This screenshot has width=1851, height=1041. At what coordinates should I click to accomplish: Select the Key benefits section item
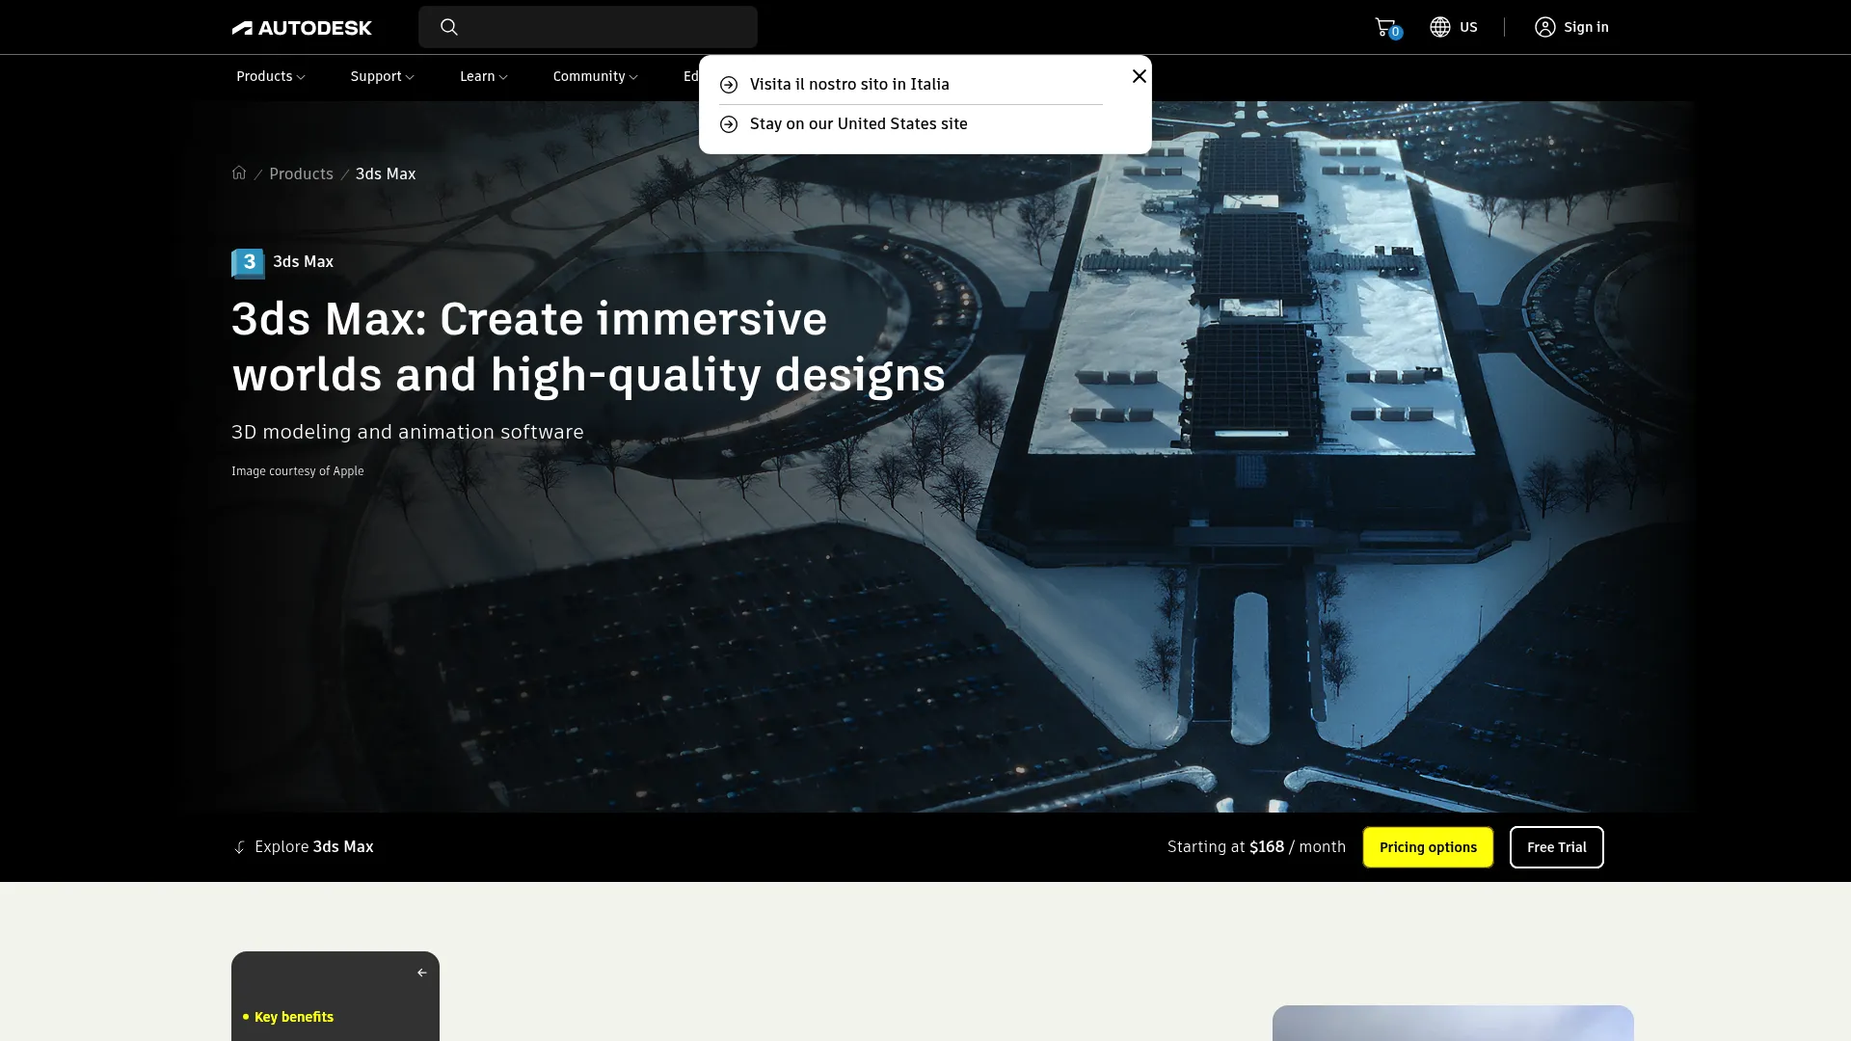click(x=293, y=1017)
